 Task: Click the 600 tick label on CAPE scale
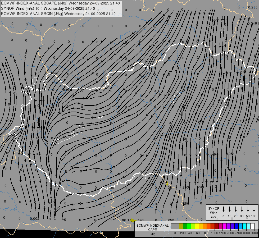tap(199, 233)
